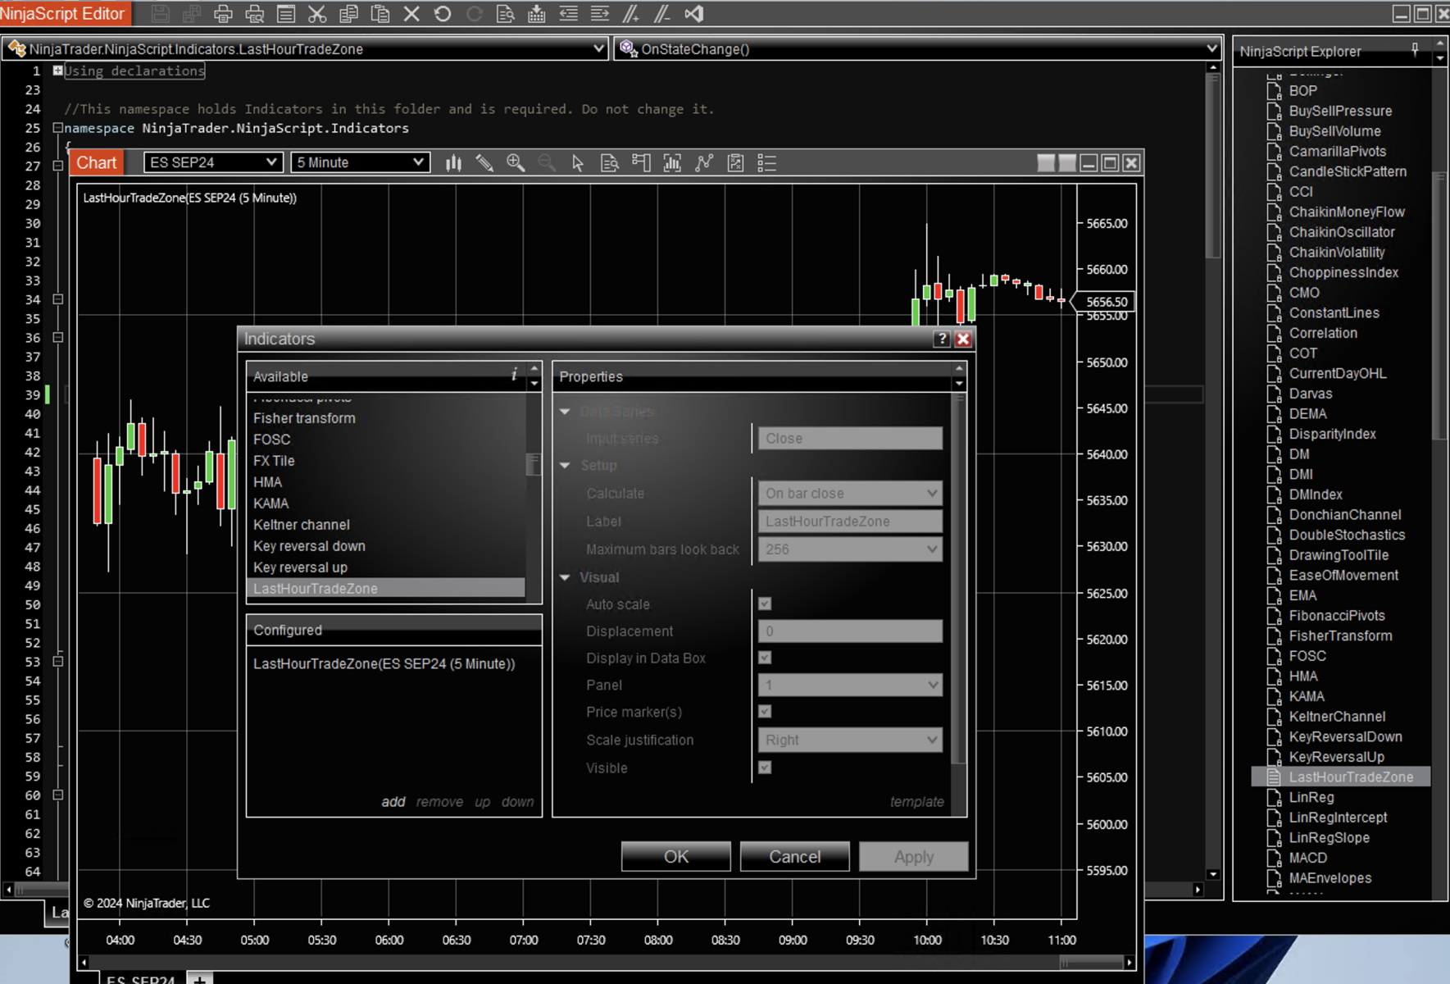Click Cancel in the Indicators dialog
The height and width of the screenshot is (984, 1450).
(795, 857)
